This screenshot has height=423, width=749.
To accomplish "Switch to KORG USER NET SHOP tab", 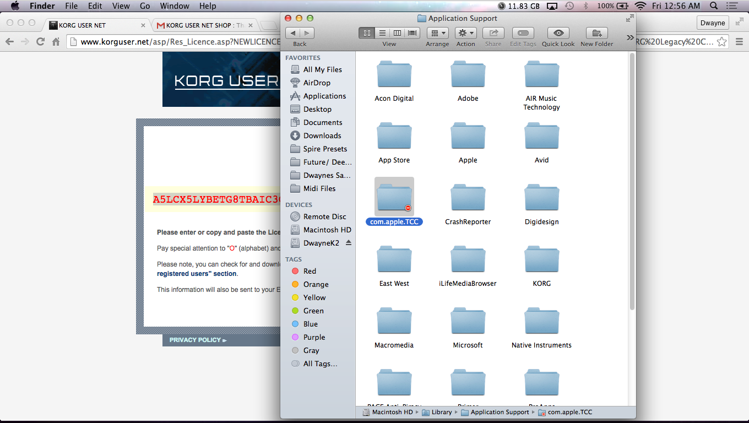I will (205, 25).
